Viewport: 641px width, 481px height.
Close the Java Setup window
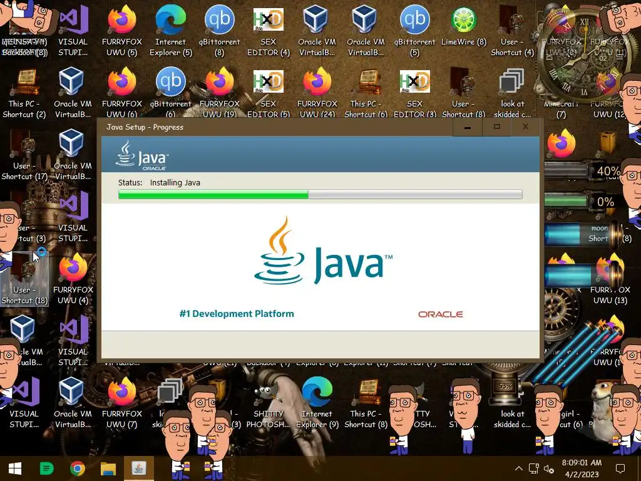525,127
